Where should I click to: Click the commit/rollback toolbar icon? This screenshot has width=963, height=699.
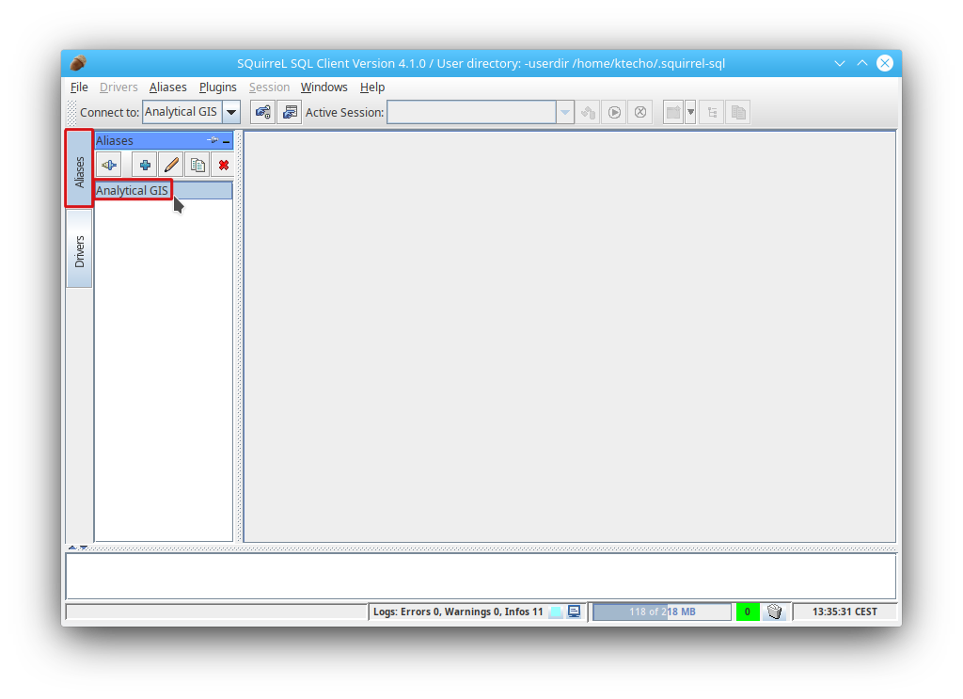[589, 112]
